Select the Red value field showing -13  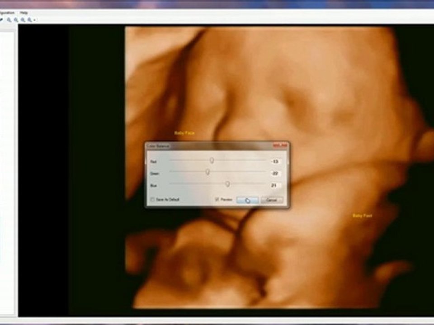click(275, 162)
